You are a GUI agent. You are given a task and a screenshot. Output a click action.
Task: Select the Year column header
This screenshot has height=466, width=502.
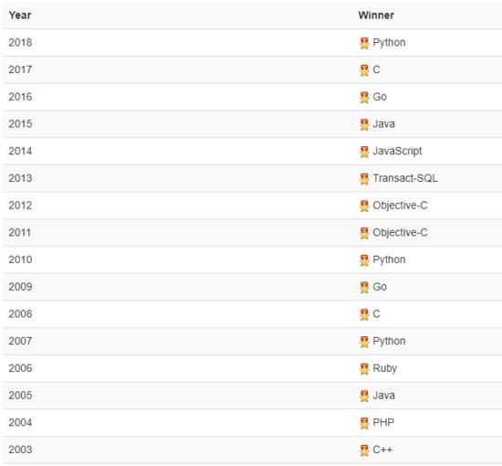pos(20,15)
